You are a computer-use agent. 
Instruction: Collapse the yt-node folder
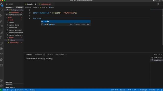point(14,20)
